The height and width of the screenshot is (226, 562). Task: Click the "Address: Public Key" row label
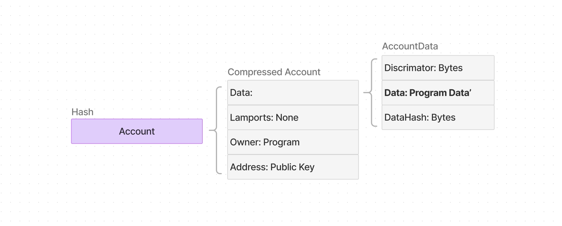pos(272,167)
